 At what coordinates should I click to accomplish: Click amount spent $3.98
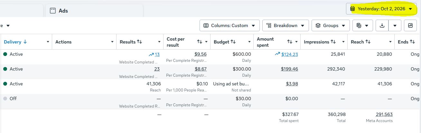292,84
